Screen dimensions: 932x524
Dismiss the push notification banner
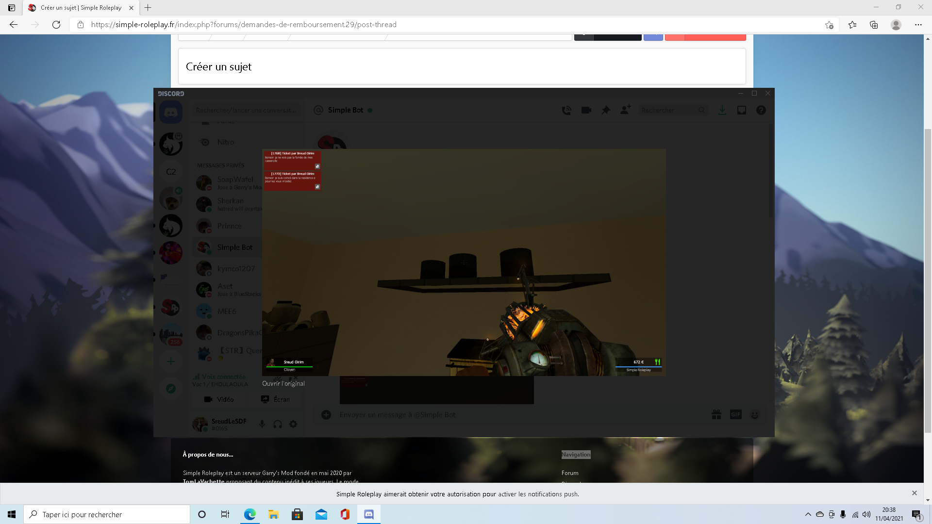click(915, 493)
